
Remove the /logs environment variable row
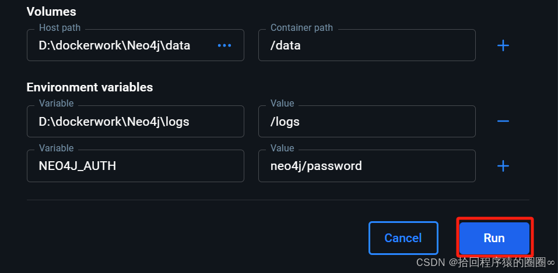[503, 121]
